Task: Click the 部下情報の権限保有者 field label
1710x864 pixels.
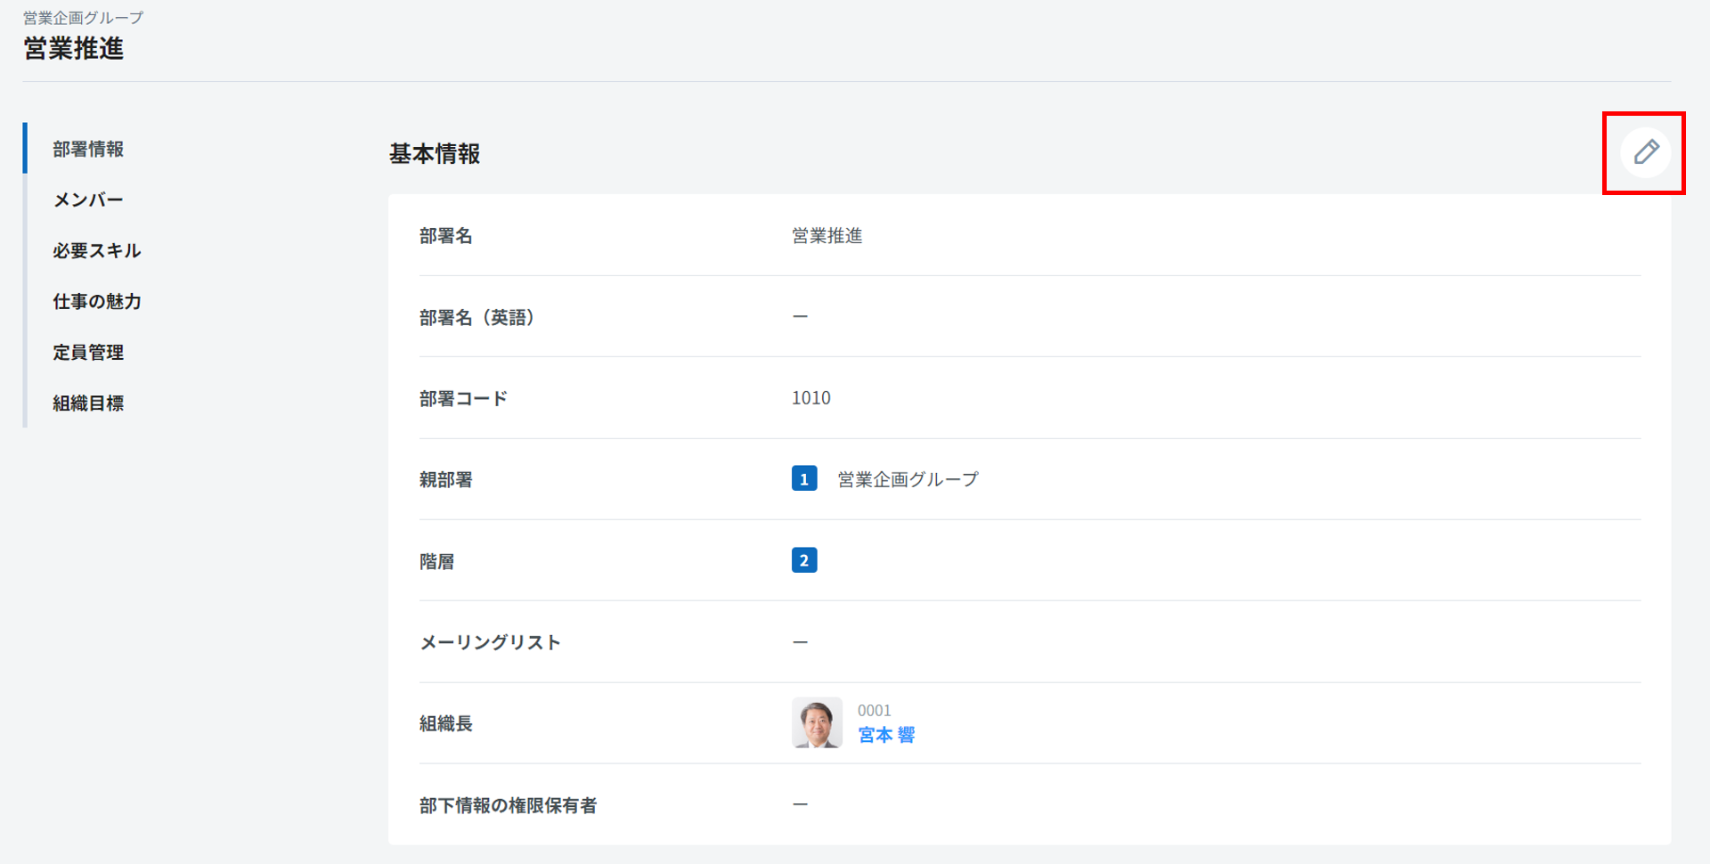Action: pyautogui.click(x=508, y=805)
